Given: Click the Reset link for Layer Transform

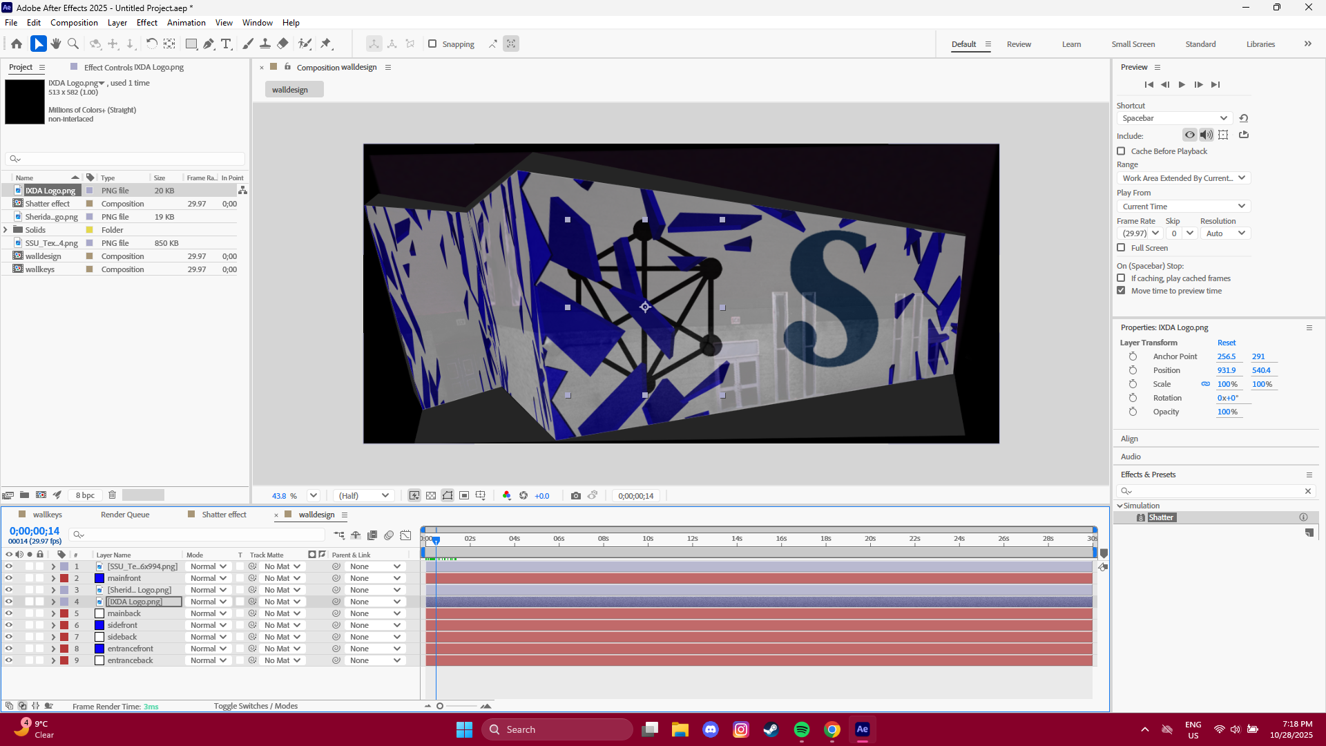Looking at the screenshot, I should coord(1227,343).
